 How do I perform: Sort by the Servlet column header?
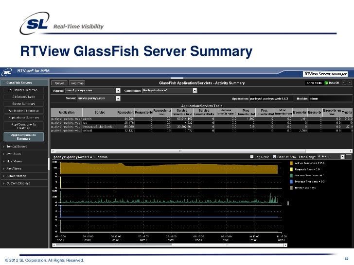[x=100, y=112]
